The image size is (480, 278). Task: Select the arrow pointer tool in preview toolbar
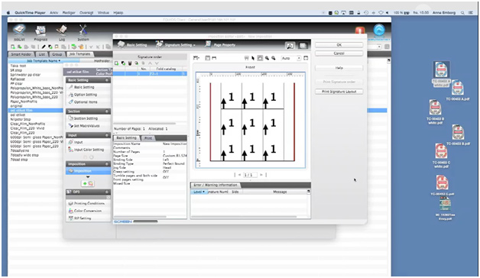(x=253, y=58)
